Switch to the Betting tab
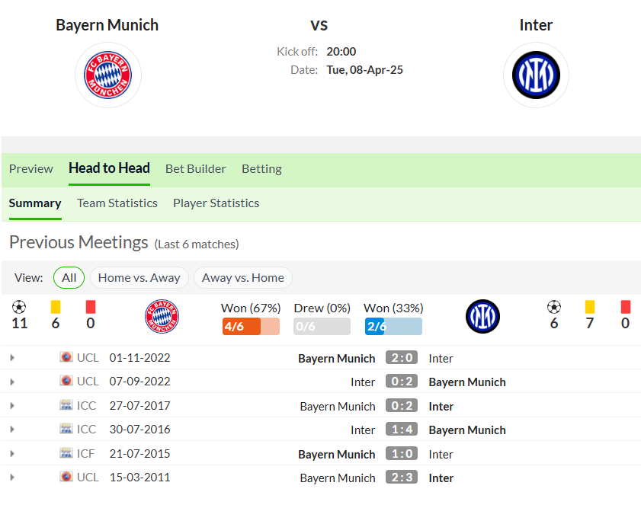This screenshot has width=641, height=508. 261,168
